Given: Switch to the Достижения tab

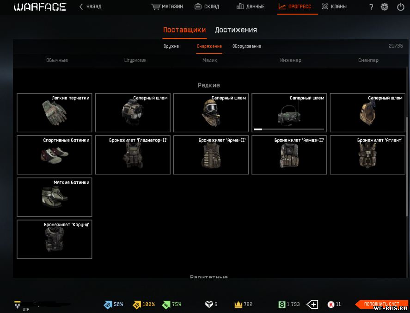Looking at the screenshot, I should [x=236, y=30].
